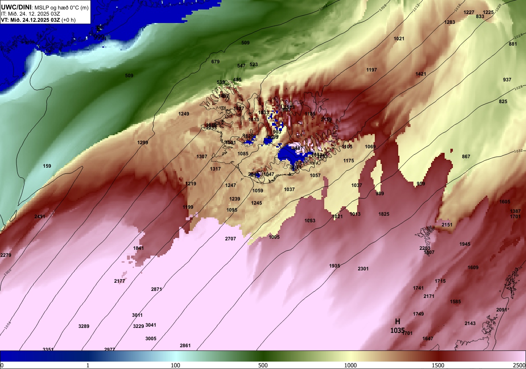Viewport: 526px width, 369px height.
Task: Click the height value 547
Action: point(241,66)
